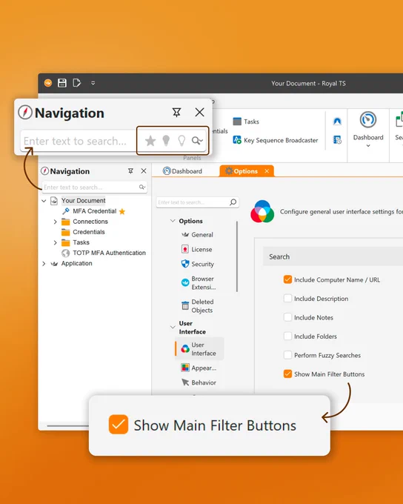
Task: Open the General options page
Action: [202, 235]
